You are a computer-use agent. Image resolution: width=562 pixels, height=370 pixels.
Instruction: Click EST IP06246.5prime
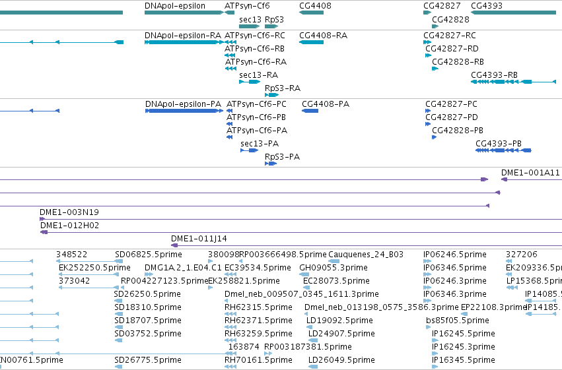click(455, 255)
